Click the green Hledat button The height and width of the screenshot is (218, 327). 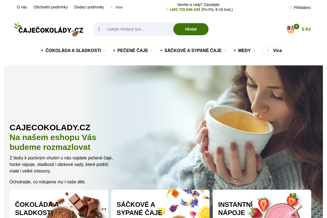191,29
